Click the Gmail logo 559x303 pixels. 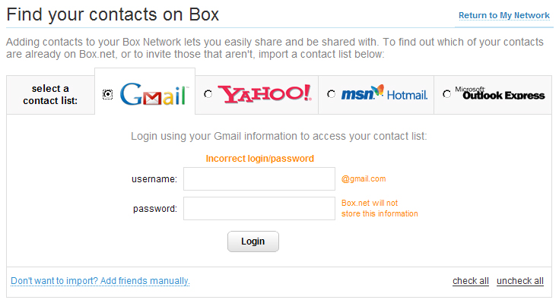pyautogui.click(x=154, y=94)
